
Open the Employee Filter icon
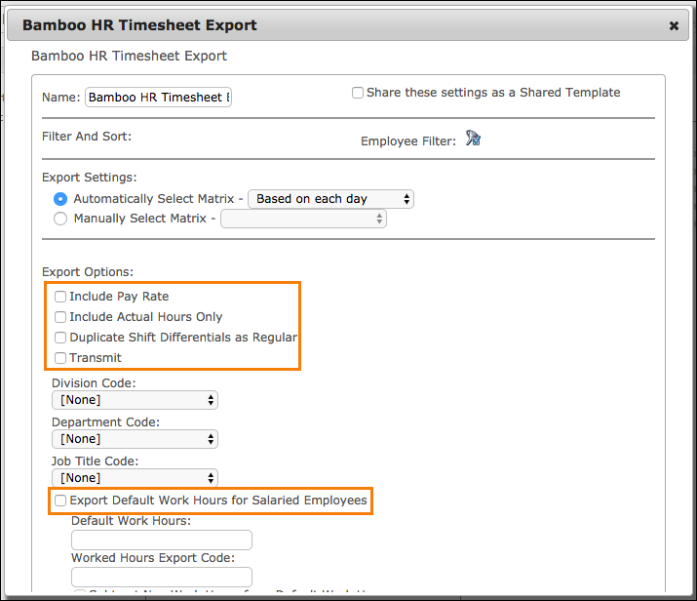(473, 139)
